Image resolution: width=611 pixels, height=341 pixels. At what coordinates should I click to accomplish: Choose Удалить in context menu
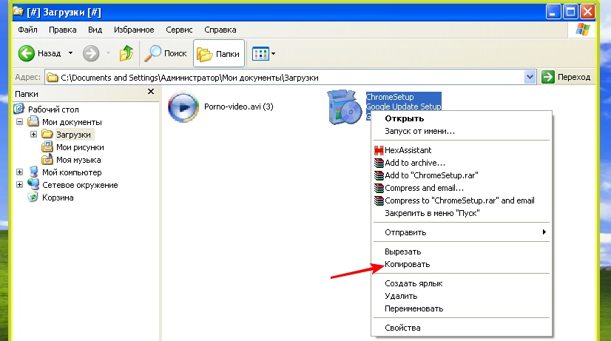(462, 296)
